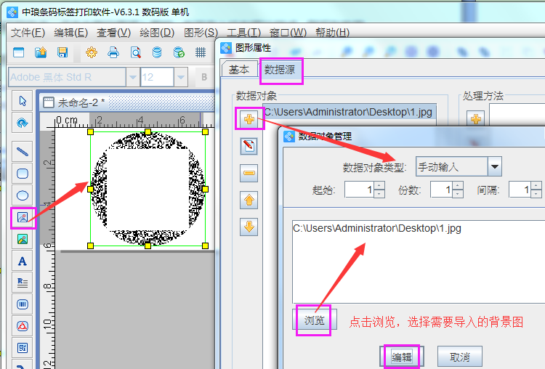Viewport: 545px width, 369px height.
Task: Expand the font name dropdown
Action: pos(132,77)
